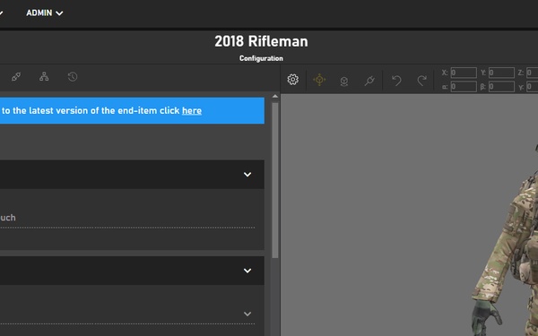Click the link/connection icon in left toolbar
The height and width of the screenshot is (336, 538).
tap(16, 76)
